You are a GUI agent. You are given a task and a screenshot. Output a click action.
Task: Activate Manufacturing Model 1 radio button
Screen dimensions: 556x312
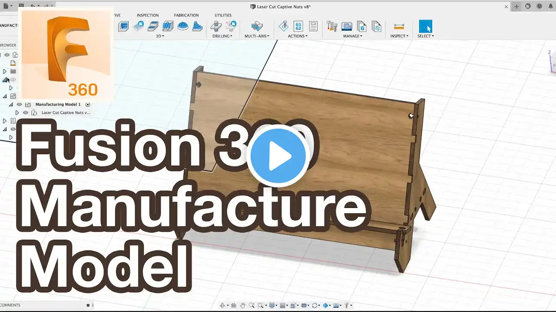pyautogui.click(x=88, y=104)
